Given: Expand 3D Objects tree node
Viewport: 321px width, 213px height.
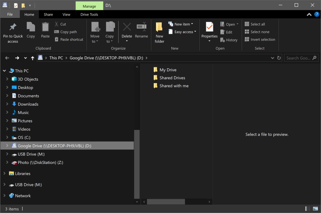Looking at the screenshot, I should tap(7, 79).
